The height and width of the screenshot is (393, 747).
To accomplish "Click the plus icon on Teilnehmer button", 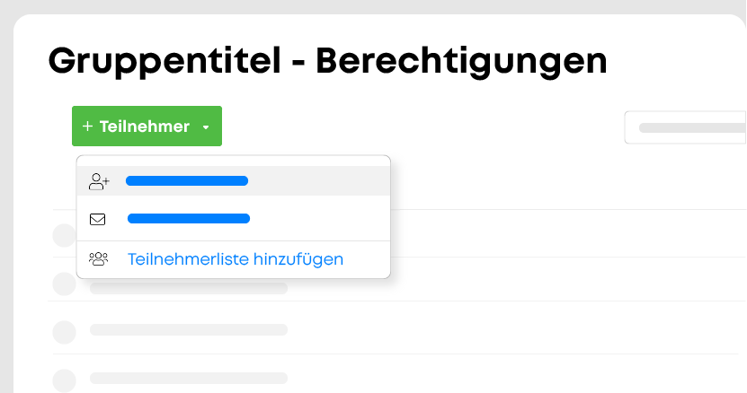I will tap(87, 127).
